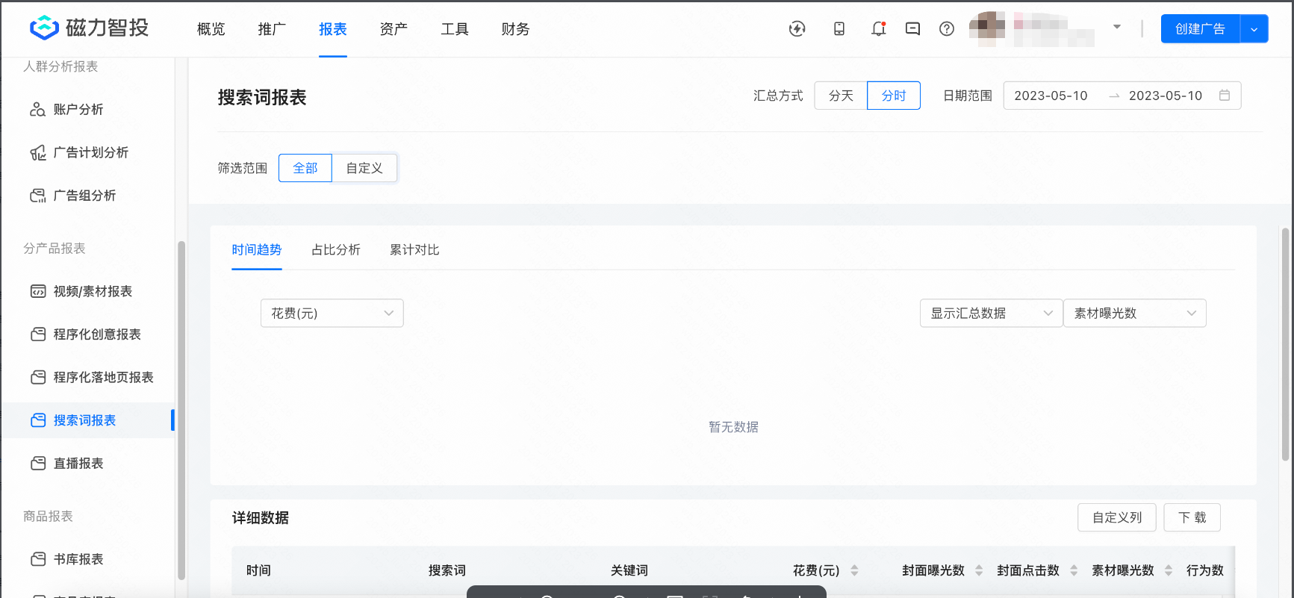Image resolution: width=1294 pixels, height=598 pixels.
Task: Click the 广告组分析 sidebar icon
Action: [37, 196]
